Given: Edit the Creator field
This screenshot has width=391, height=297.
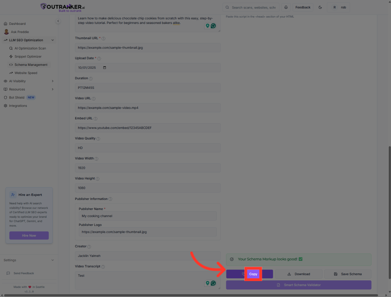Looking at the screenshot, I should pyautogui.click(x=148, y=256).
